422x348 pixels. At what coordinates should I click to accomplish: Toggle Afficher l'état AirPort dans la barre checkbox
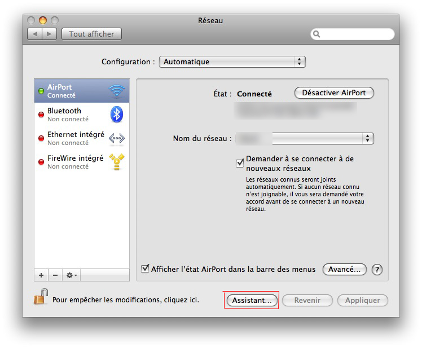point(145,268)
